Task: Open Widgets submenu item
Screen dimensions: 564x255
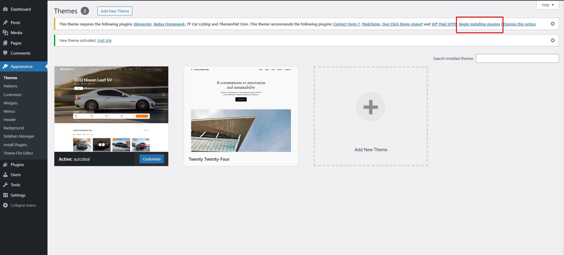Action: pyautogui.click(x=11, y=103)
